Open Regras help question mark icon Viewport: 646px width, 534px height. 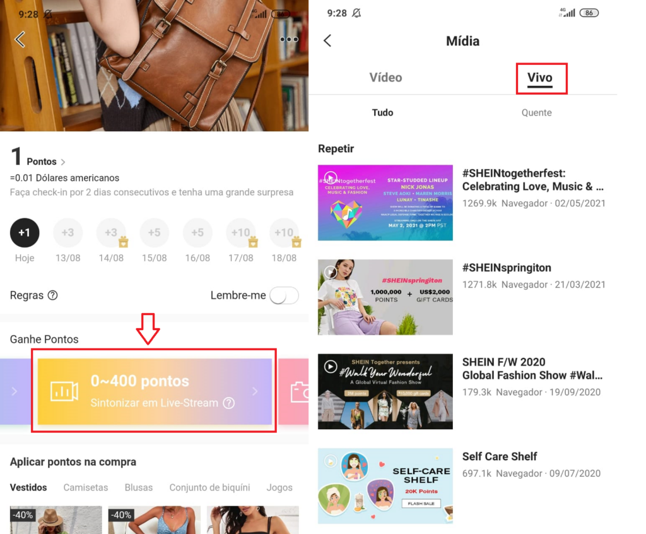(x=53, y=295)
